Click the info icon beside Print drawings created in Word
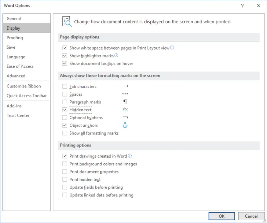This screenshot has height=223, width=267. (130, 156)
